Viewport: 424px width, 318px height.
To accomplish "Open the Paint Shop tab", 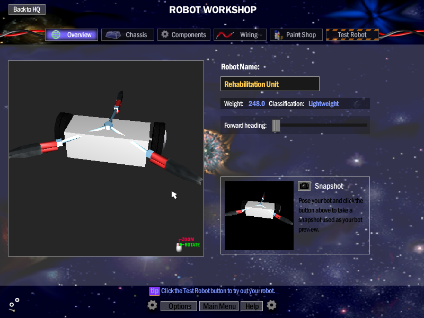I will pyautogui.click(x=296, y=34).
